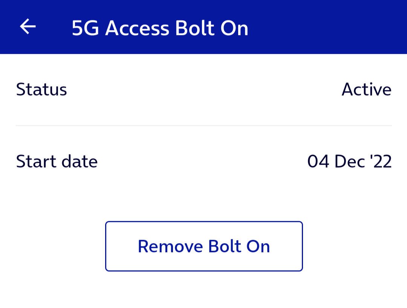Select the Active status value
The image size is (407, 308).
pos(366,89)
